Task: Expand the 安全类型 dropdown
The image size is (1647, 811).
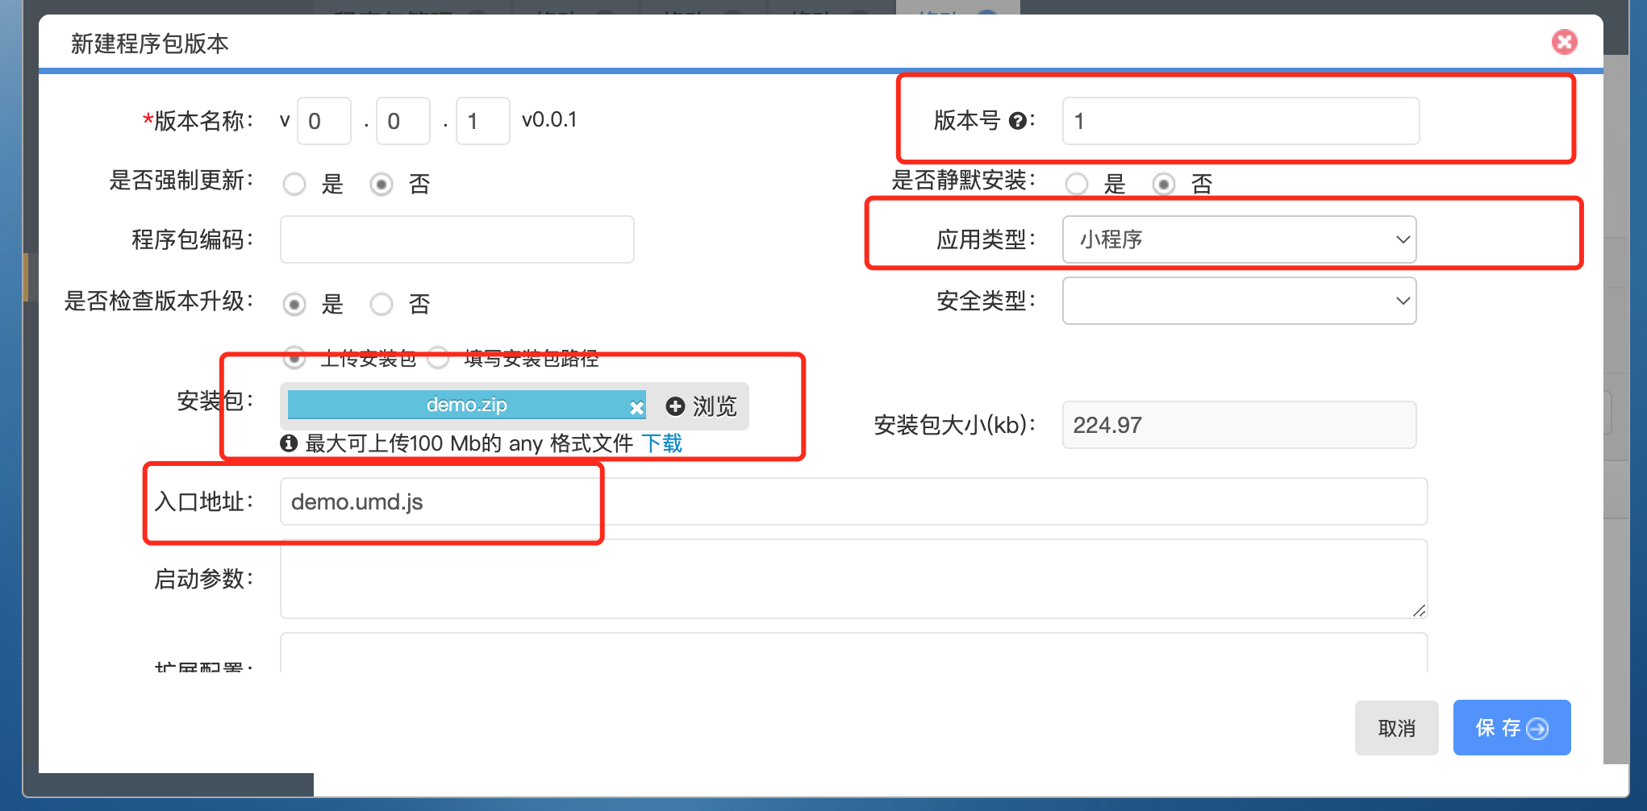Action: point(1239,301)
